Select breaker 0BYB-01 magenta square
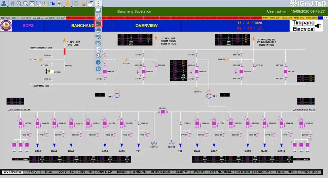The height and width of the screenshot is (178, 328). pyautogui.click(x=285, y=72)
